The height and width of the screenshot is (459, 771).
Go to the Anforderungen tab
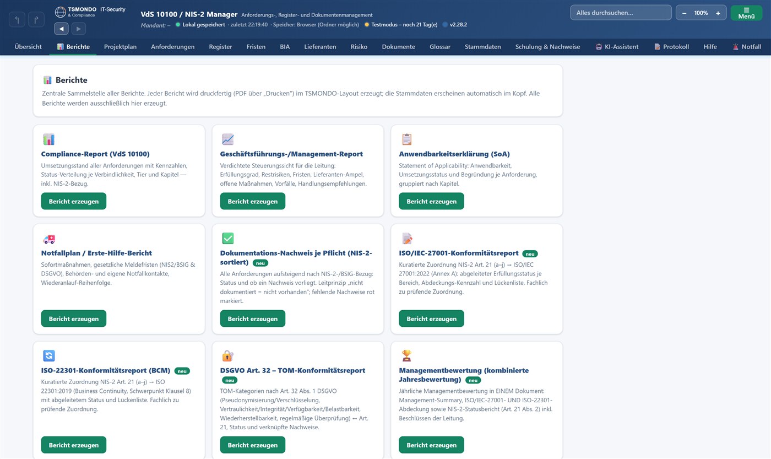[173, 47]
